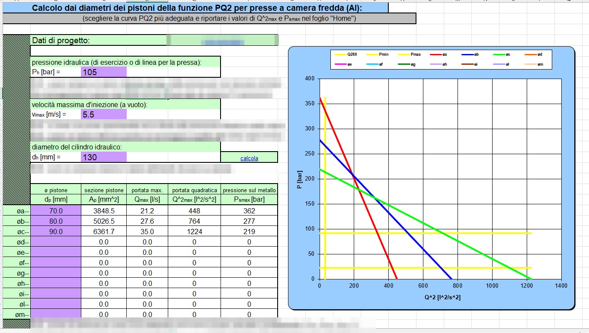Select the hydraulic pressure input showing 105
The height and width of the screenshot is (333, 589).
coord(104,72)
